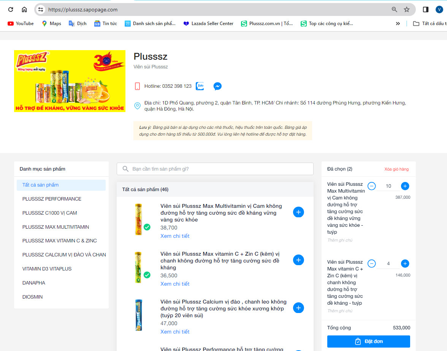Add note to Multivitamin cart item

tap(340, 240)
